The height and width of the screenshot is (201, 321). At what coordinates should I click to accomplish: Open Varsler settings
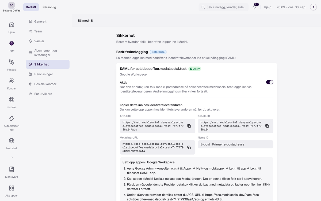[x=48, y=41]
